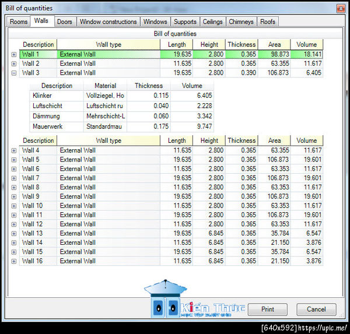Select the 'Wall 2' description cell
Screen dimensions: 350x334
tap(38, 64)
